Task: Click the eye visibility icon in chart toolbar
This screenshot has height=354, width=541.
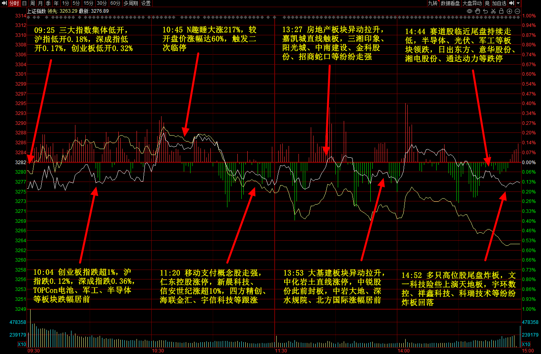Action: coord(470,11)
